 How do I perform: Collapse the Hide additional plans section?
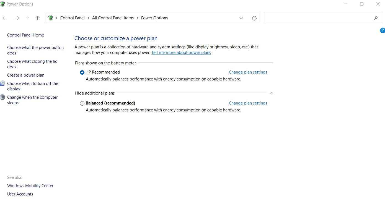pyautogui.click(x=271, y=93)
